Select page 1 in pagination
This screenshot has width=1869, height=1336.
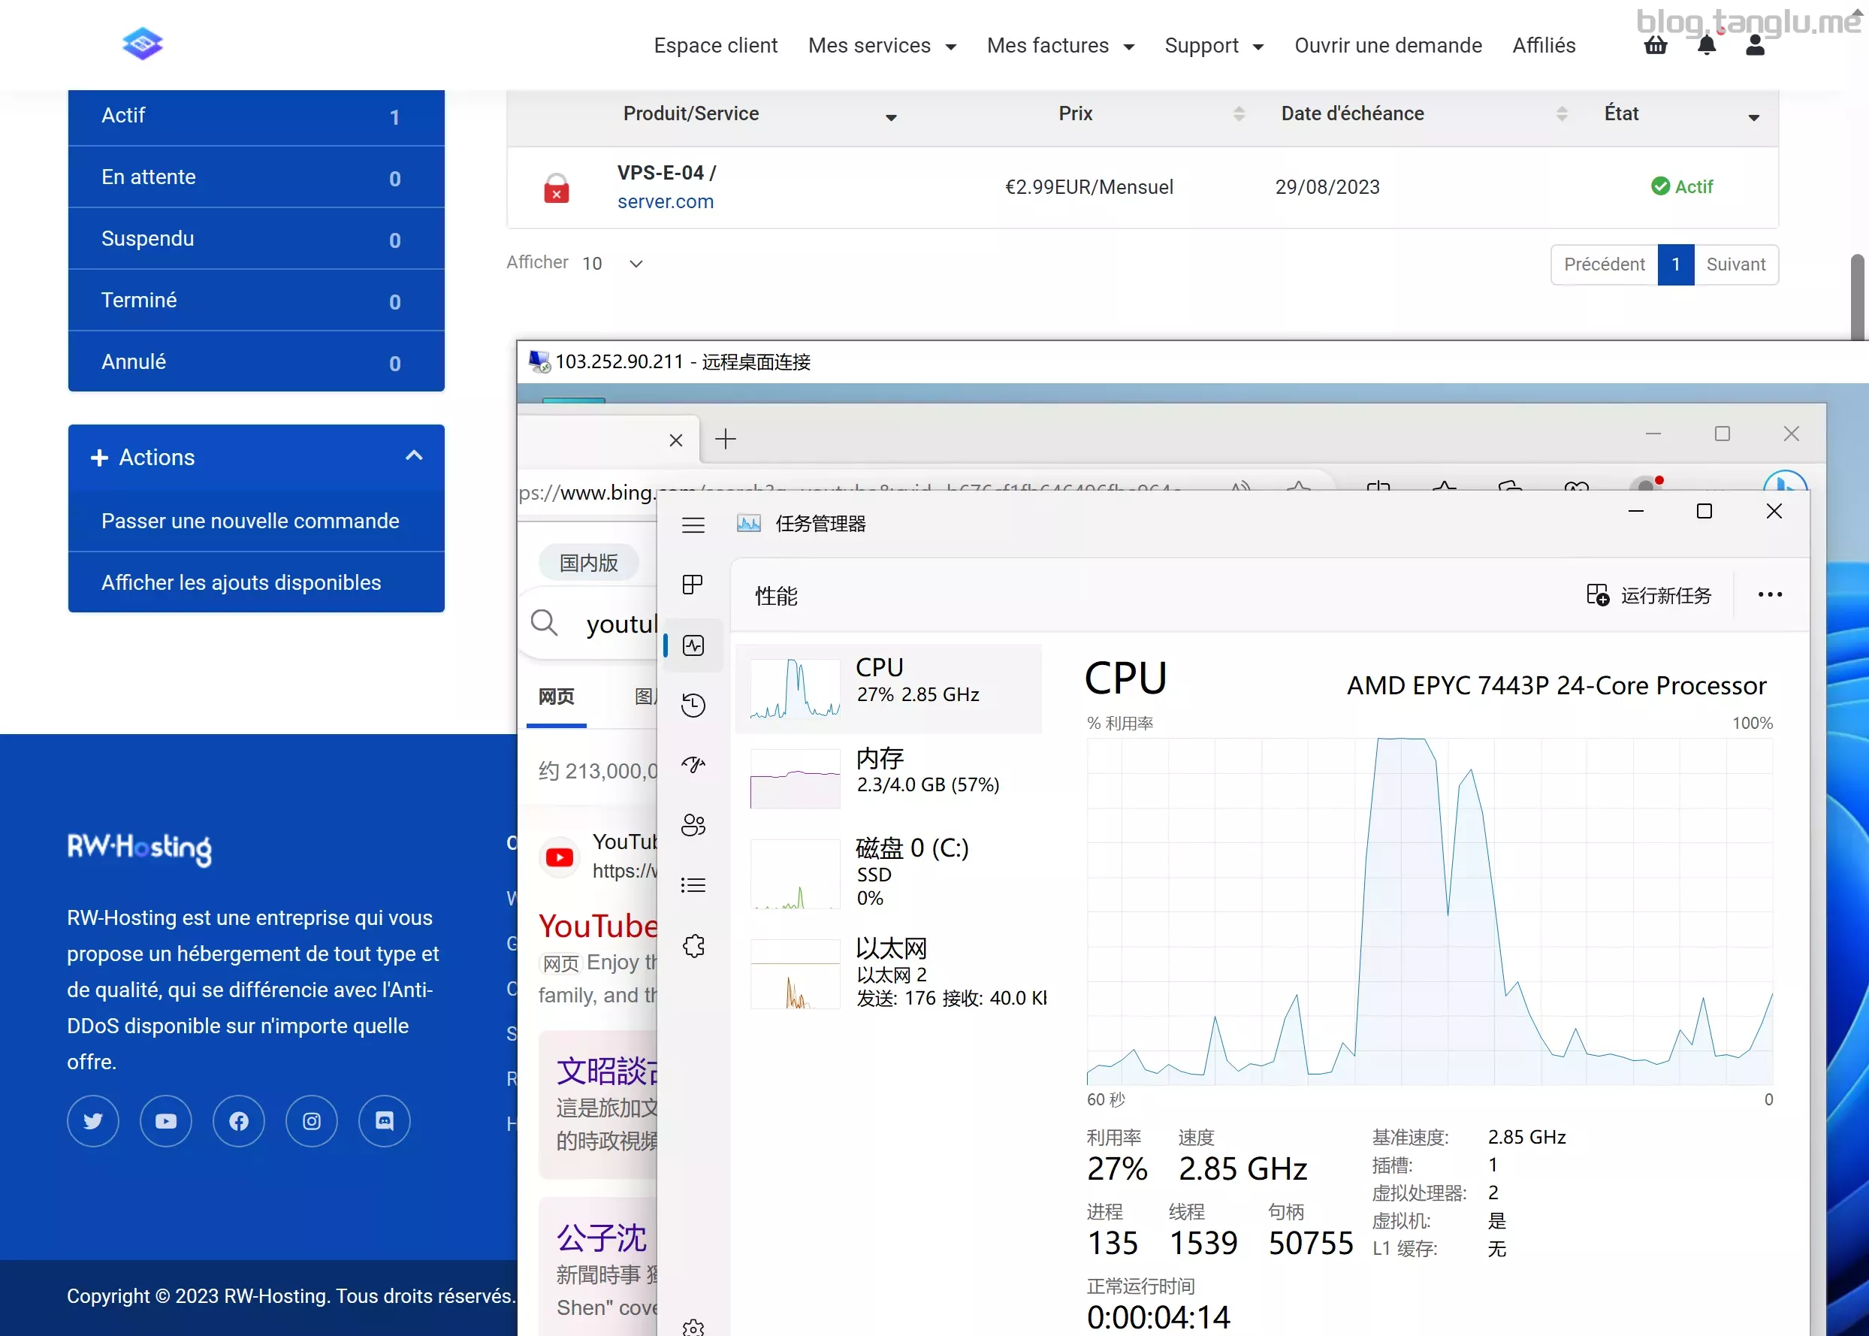point(1676,264)
